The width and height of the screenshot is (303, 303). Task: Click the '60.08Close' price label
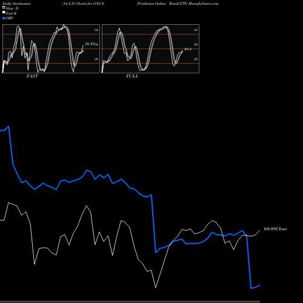tap(275, 229)
